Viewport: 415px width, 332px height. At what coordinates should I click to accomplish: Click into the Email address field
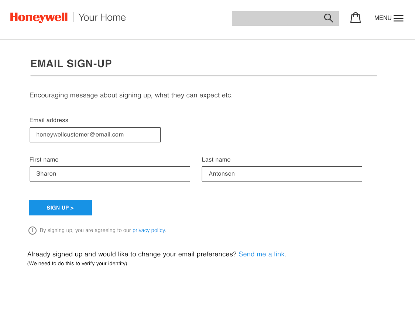click(x=95, y=135)
